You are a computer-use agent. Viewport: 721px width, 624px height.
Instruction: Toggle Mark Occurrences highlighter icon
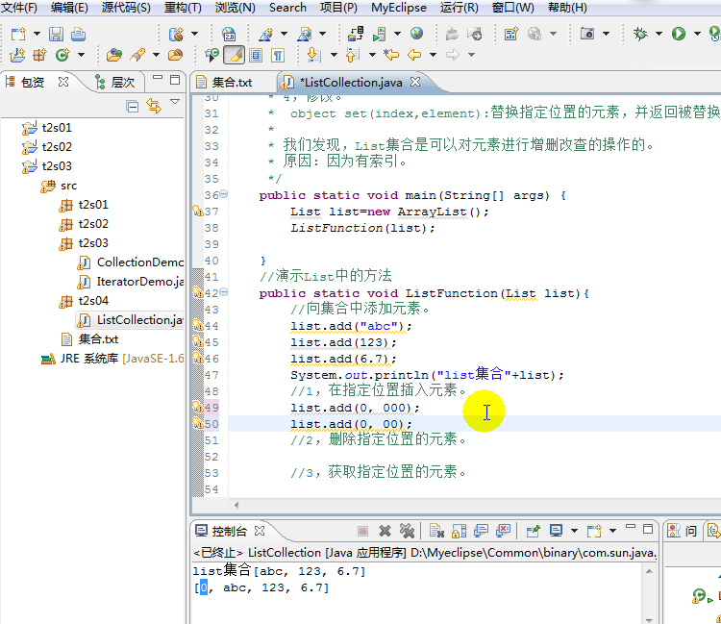pyautogui.click(x=234, y=55)
